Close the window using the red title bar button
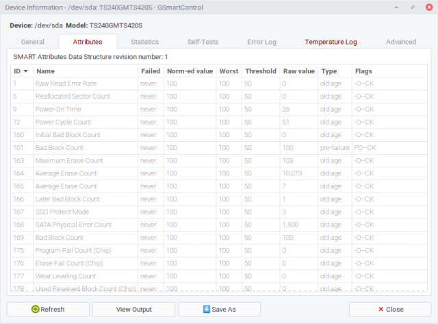The width and height of the screenshot is (438, 324). 426,7
